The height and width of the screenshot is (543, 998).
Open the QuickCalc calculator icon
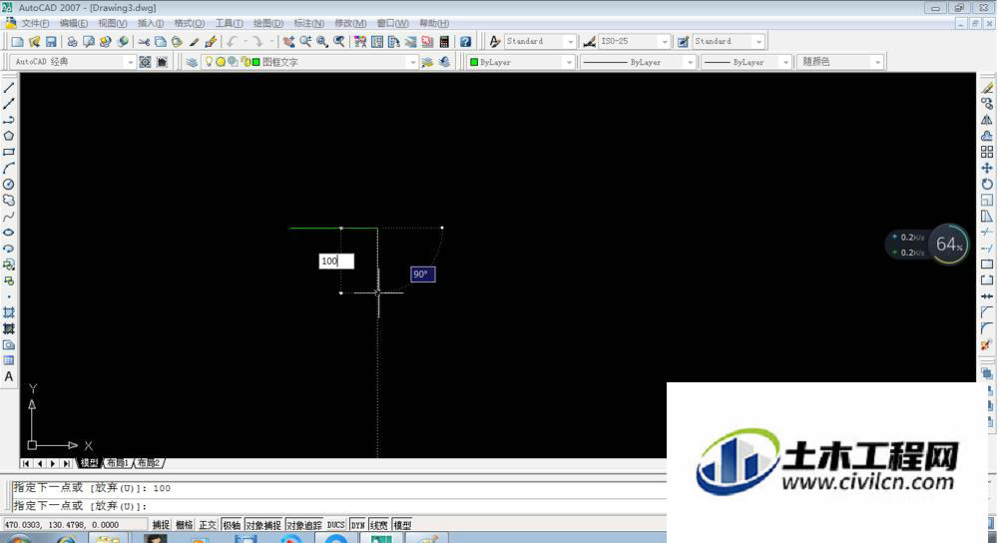tap(444, 41)
